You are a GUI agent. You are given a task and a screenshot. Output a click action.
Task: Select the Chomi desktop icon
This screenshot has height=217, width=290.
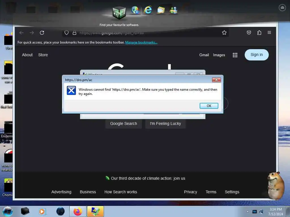tap(7, 188)
